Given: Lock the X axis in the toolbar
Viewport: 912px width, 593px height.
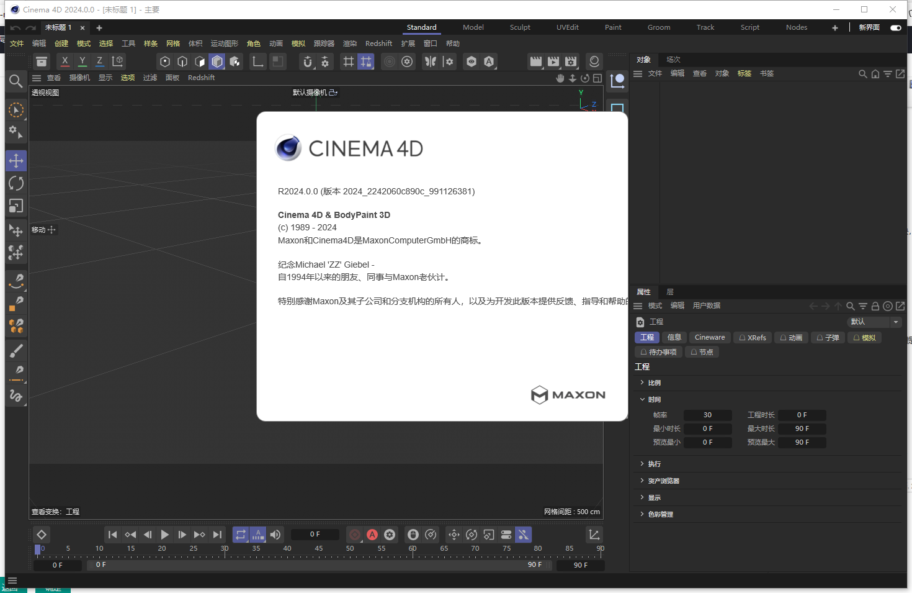Looking at the screenshot, I should pyautogui.click(x=65, y=61).
